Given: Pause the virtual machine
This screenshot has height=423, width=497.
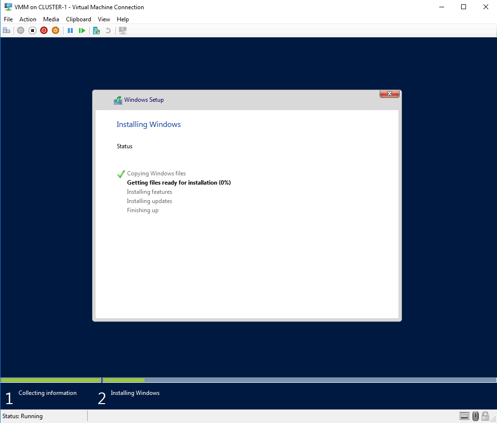Looking at the screenshot, I should 70,31.
